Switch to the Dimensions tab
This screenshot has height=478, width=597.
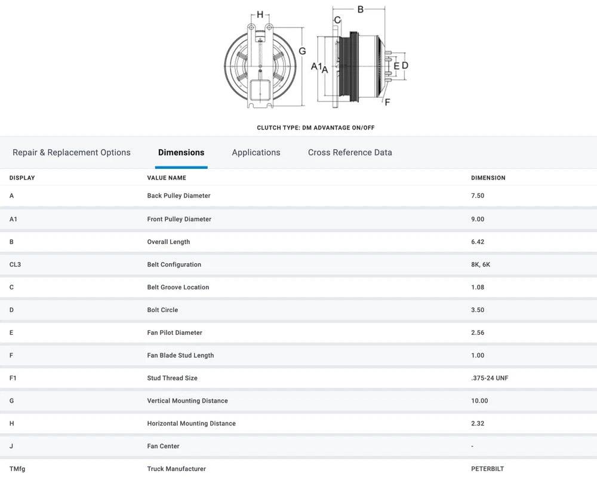181,153
